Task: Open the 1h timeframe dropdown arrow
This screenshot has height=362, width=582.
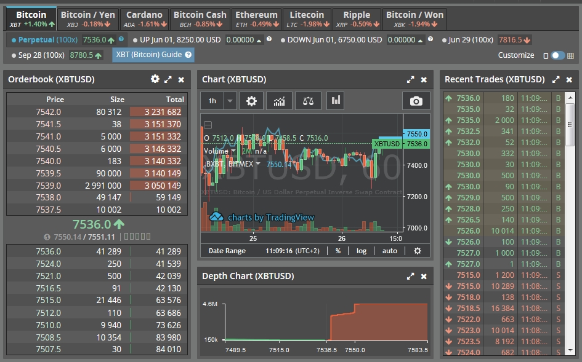Action: tap(230, 101)
